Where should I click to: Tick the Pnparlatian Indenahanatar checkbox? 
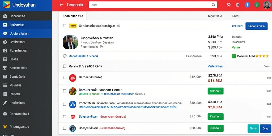point(65,104)
